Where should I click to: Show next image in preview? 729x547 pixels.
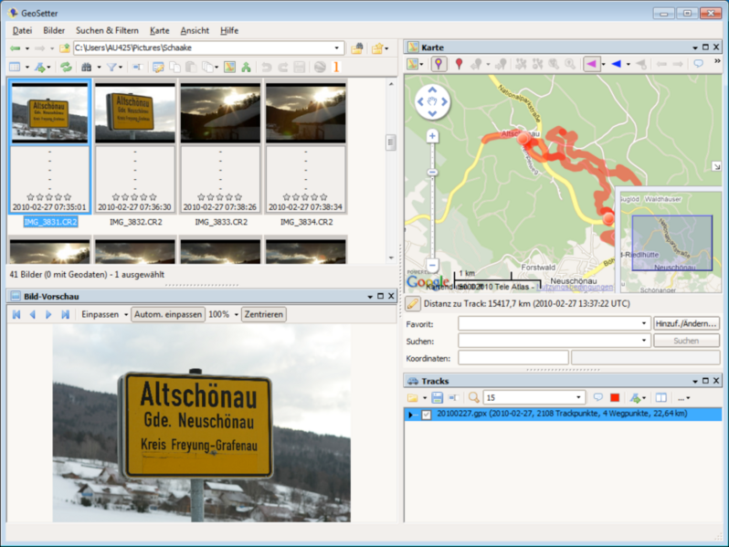point(48,315)
